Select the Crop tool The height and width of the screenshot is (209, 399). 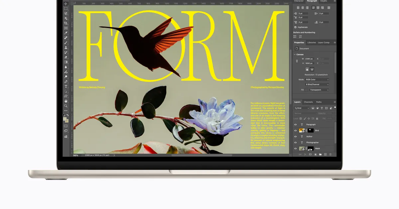66,23
